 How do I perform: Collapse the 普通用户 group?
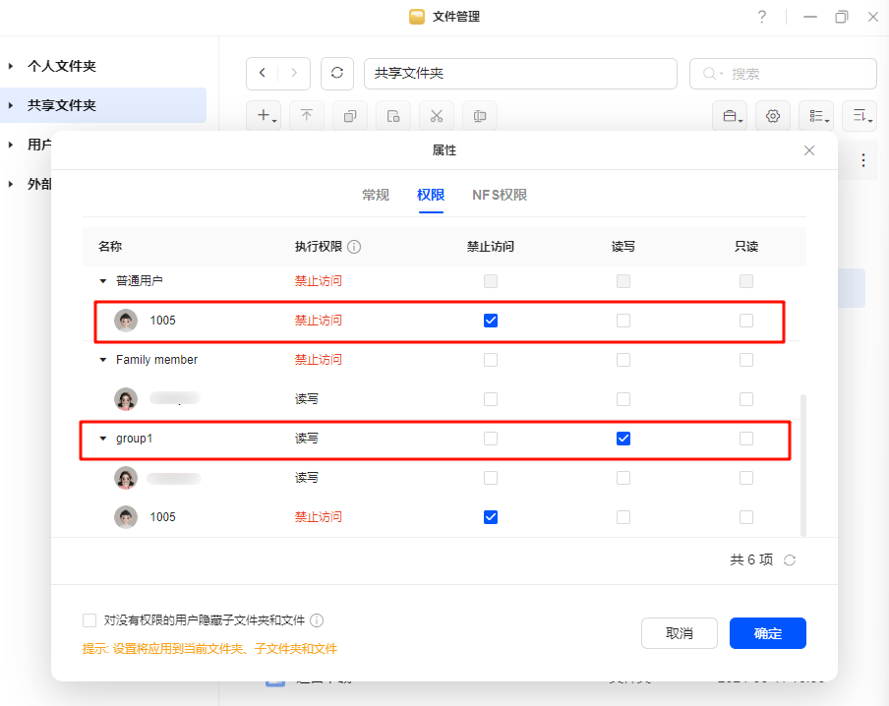(x=103, y=281)
